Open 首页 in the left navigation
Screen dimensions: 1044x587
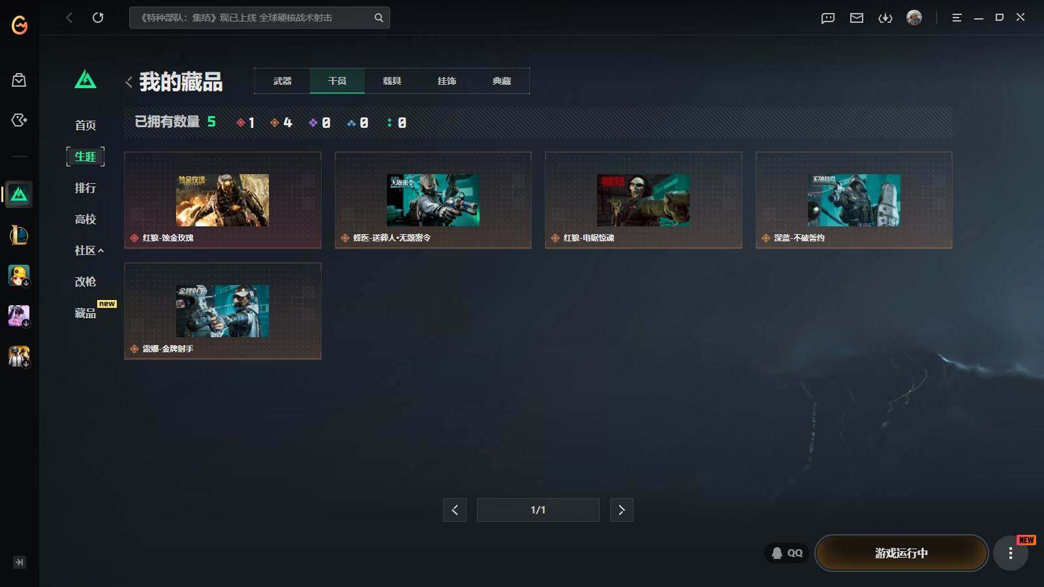pyautogui.click(x=85, y=125)
